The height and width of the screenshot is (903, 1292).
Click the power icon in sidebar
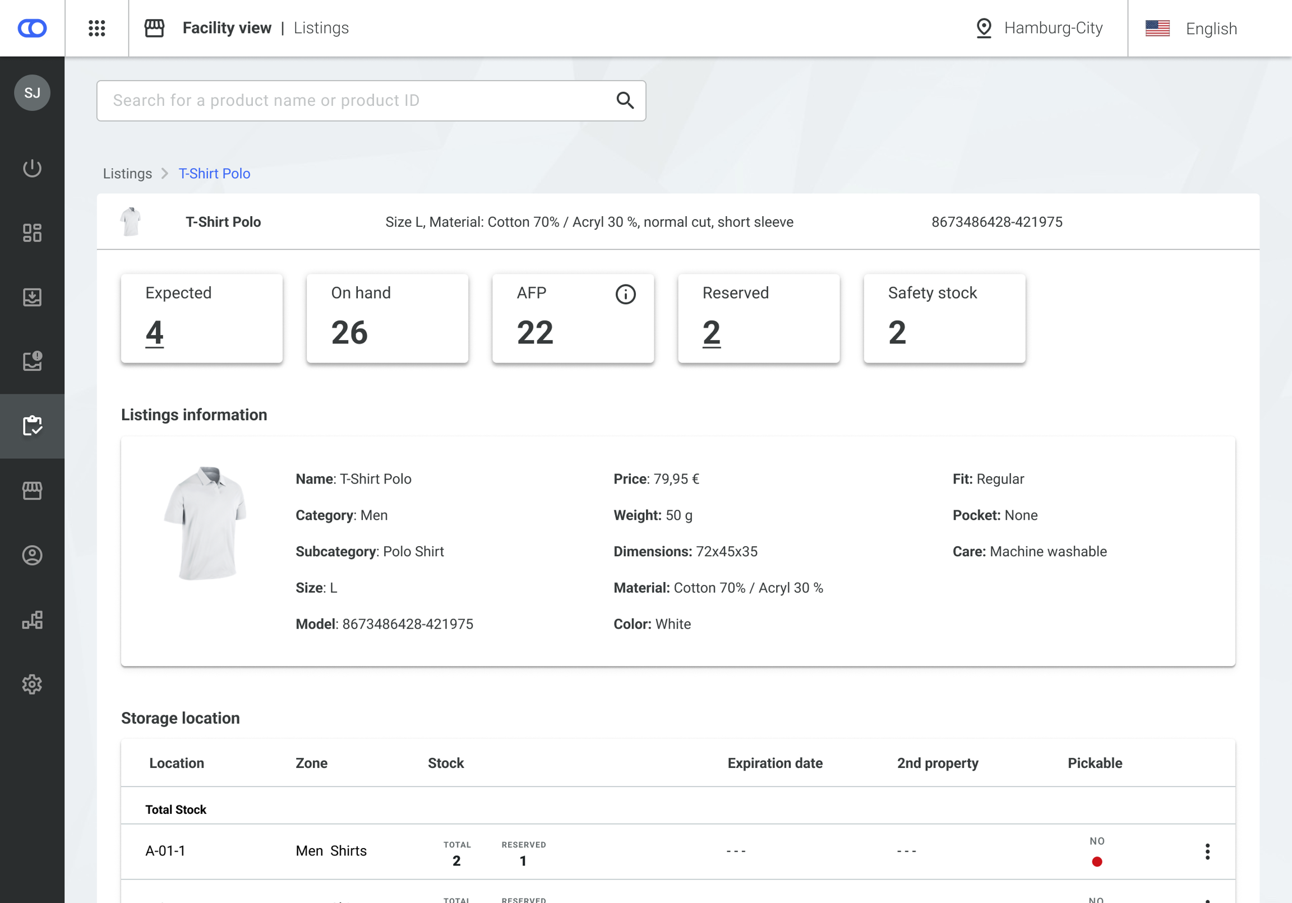32,168
